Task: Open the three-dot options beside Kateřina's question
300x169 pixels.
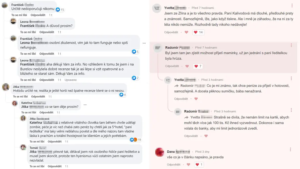Action: [85, 104]
